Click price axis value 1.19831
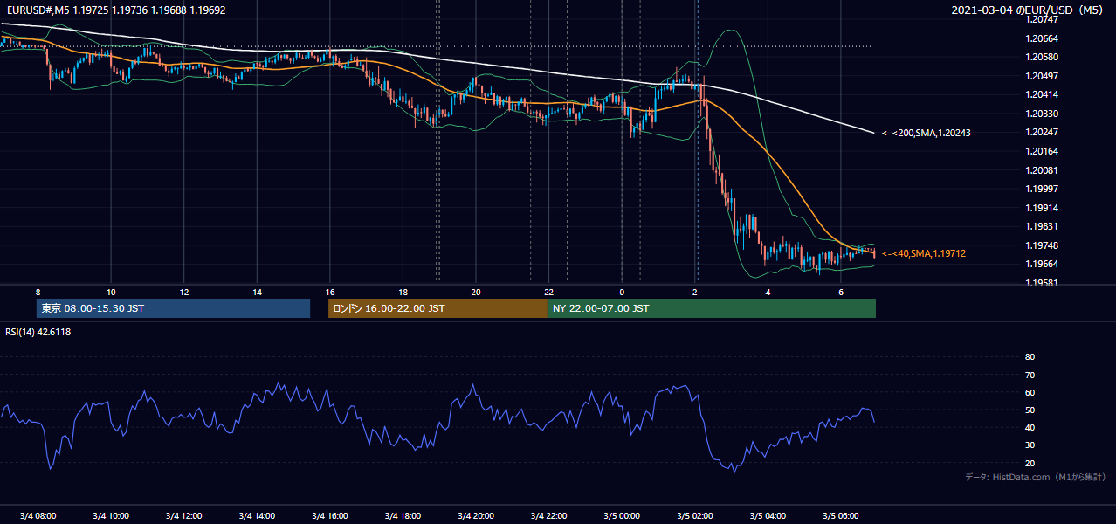1116x524 pixels. 1041,226
